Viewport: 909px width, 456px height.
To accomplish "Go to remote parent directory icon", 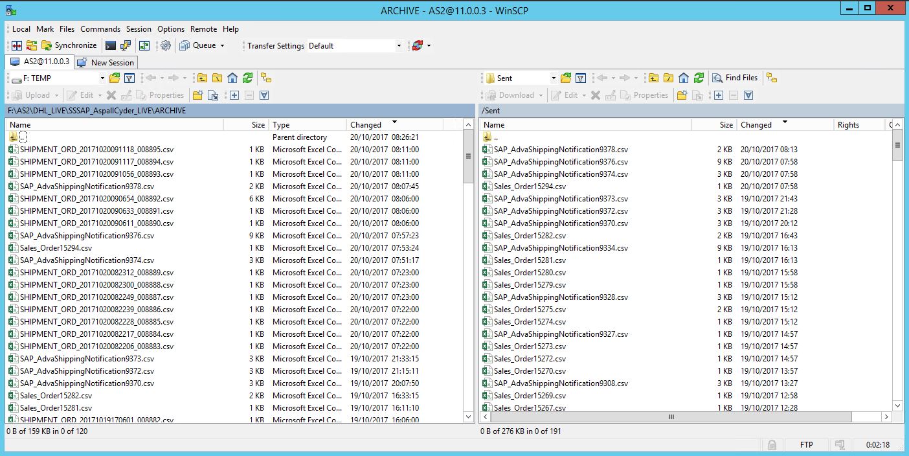I will 654,78.
